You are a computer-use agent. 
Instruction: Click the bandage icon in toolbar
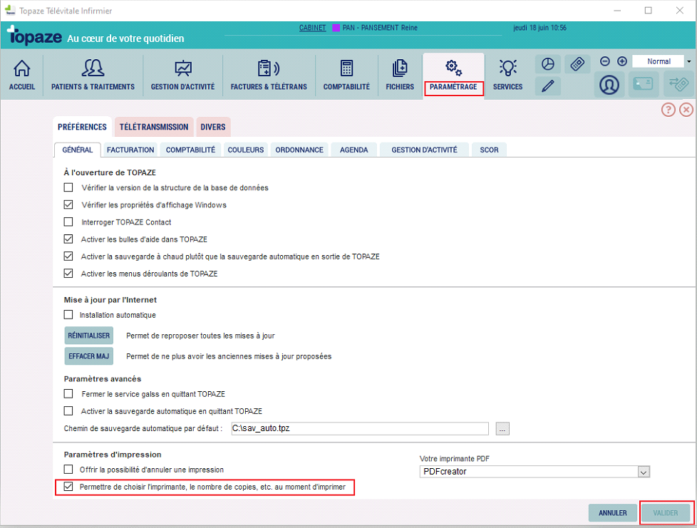tap(577, 64)
